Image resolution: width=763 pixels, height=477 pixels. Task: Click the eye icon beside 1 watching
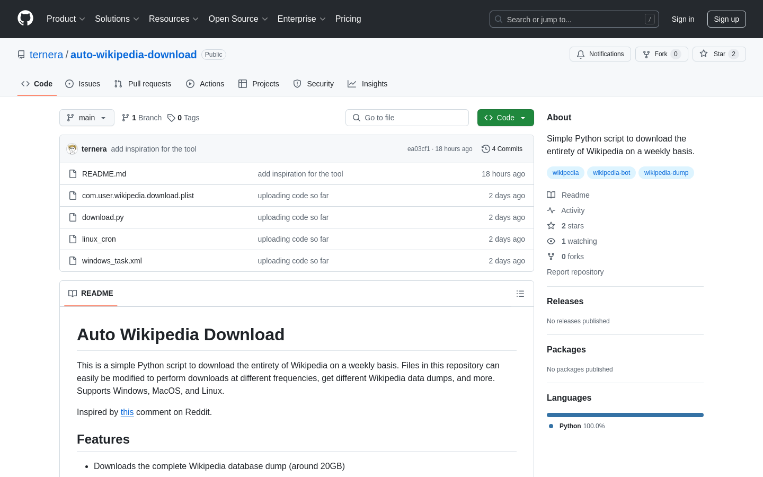[551, 241]
